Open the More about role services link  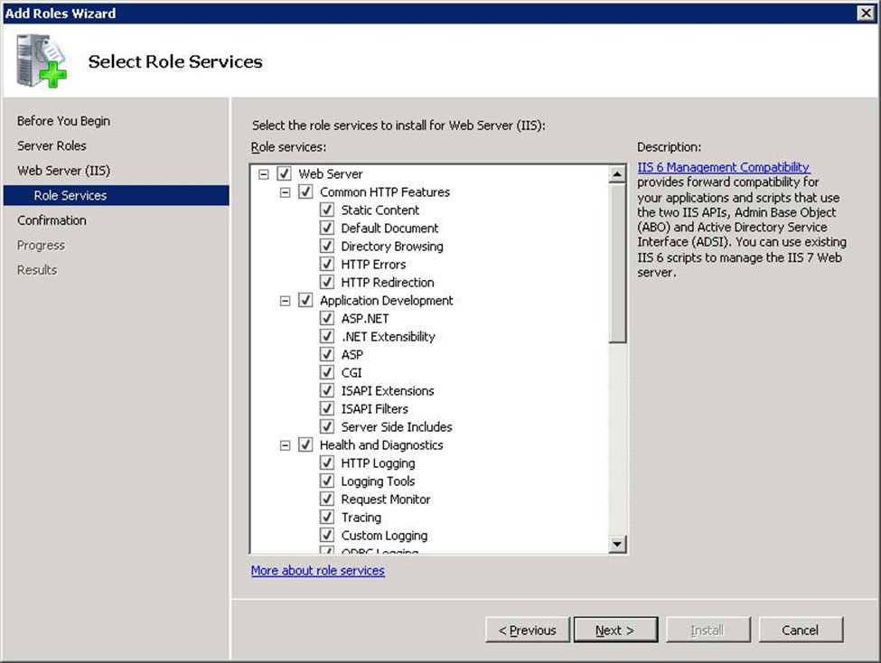317,571
